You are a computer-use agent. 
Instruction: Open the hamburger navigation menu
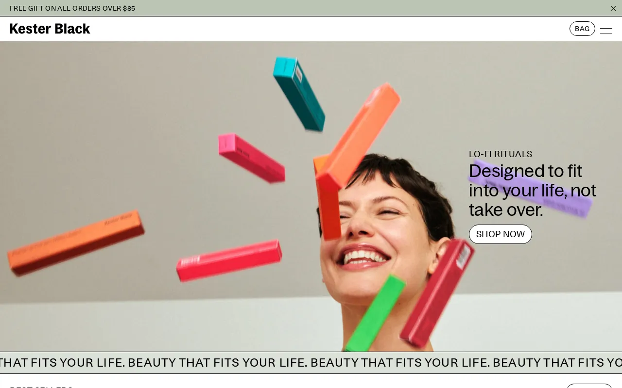(x=606, y=29)
